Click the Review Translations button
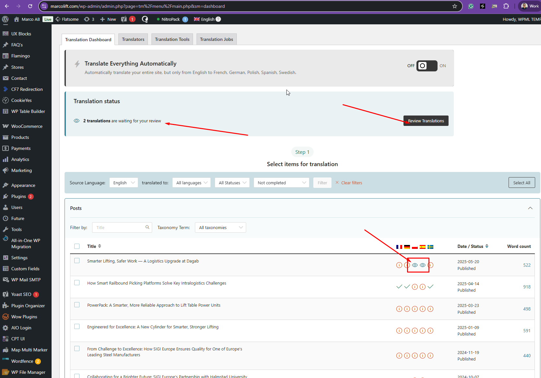Screen dimensions: 541x378 coord(426,121)
